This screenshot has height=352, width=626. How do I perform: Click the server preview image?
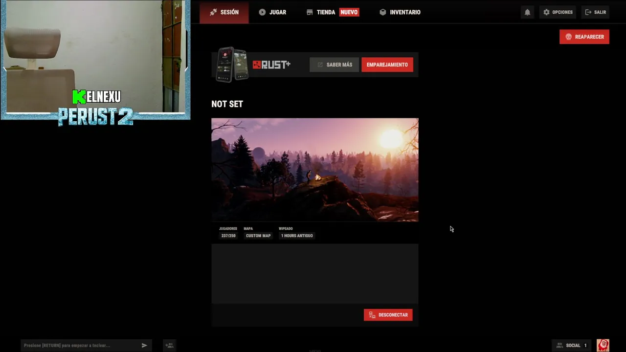(x=315, y=170)
